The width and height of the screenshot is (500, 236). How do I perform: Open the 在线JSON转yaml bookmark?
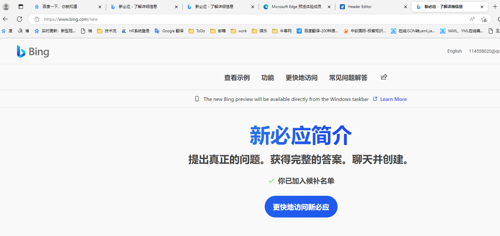413,31
